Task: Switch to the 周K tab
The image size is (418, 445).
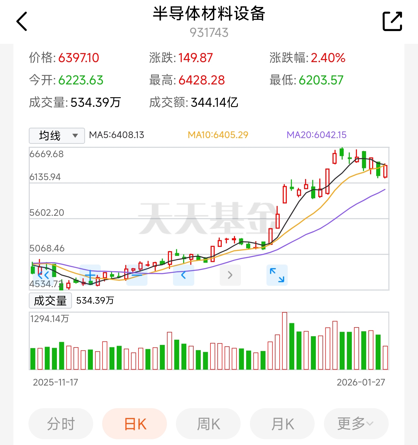Action: tap(208, 424)
